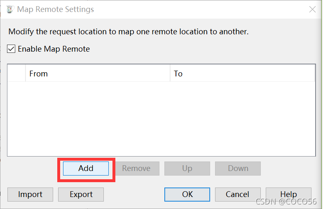Cancel the Map Remote Settings dialog
Image resolution: width=323 pixels, height=209 pixels.
point(238,195)
